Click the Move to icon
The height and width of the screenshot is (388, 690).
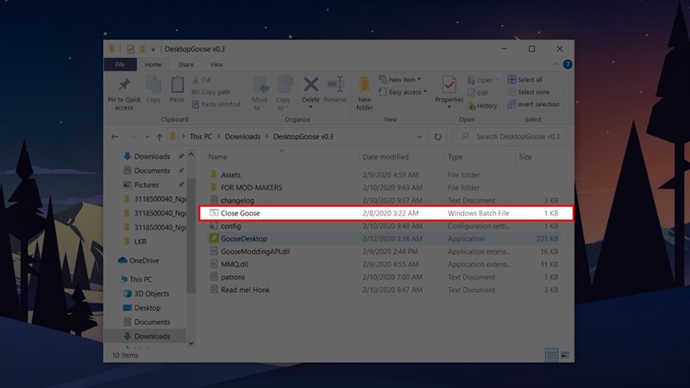[260, 84]
